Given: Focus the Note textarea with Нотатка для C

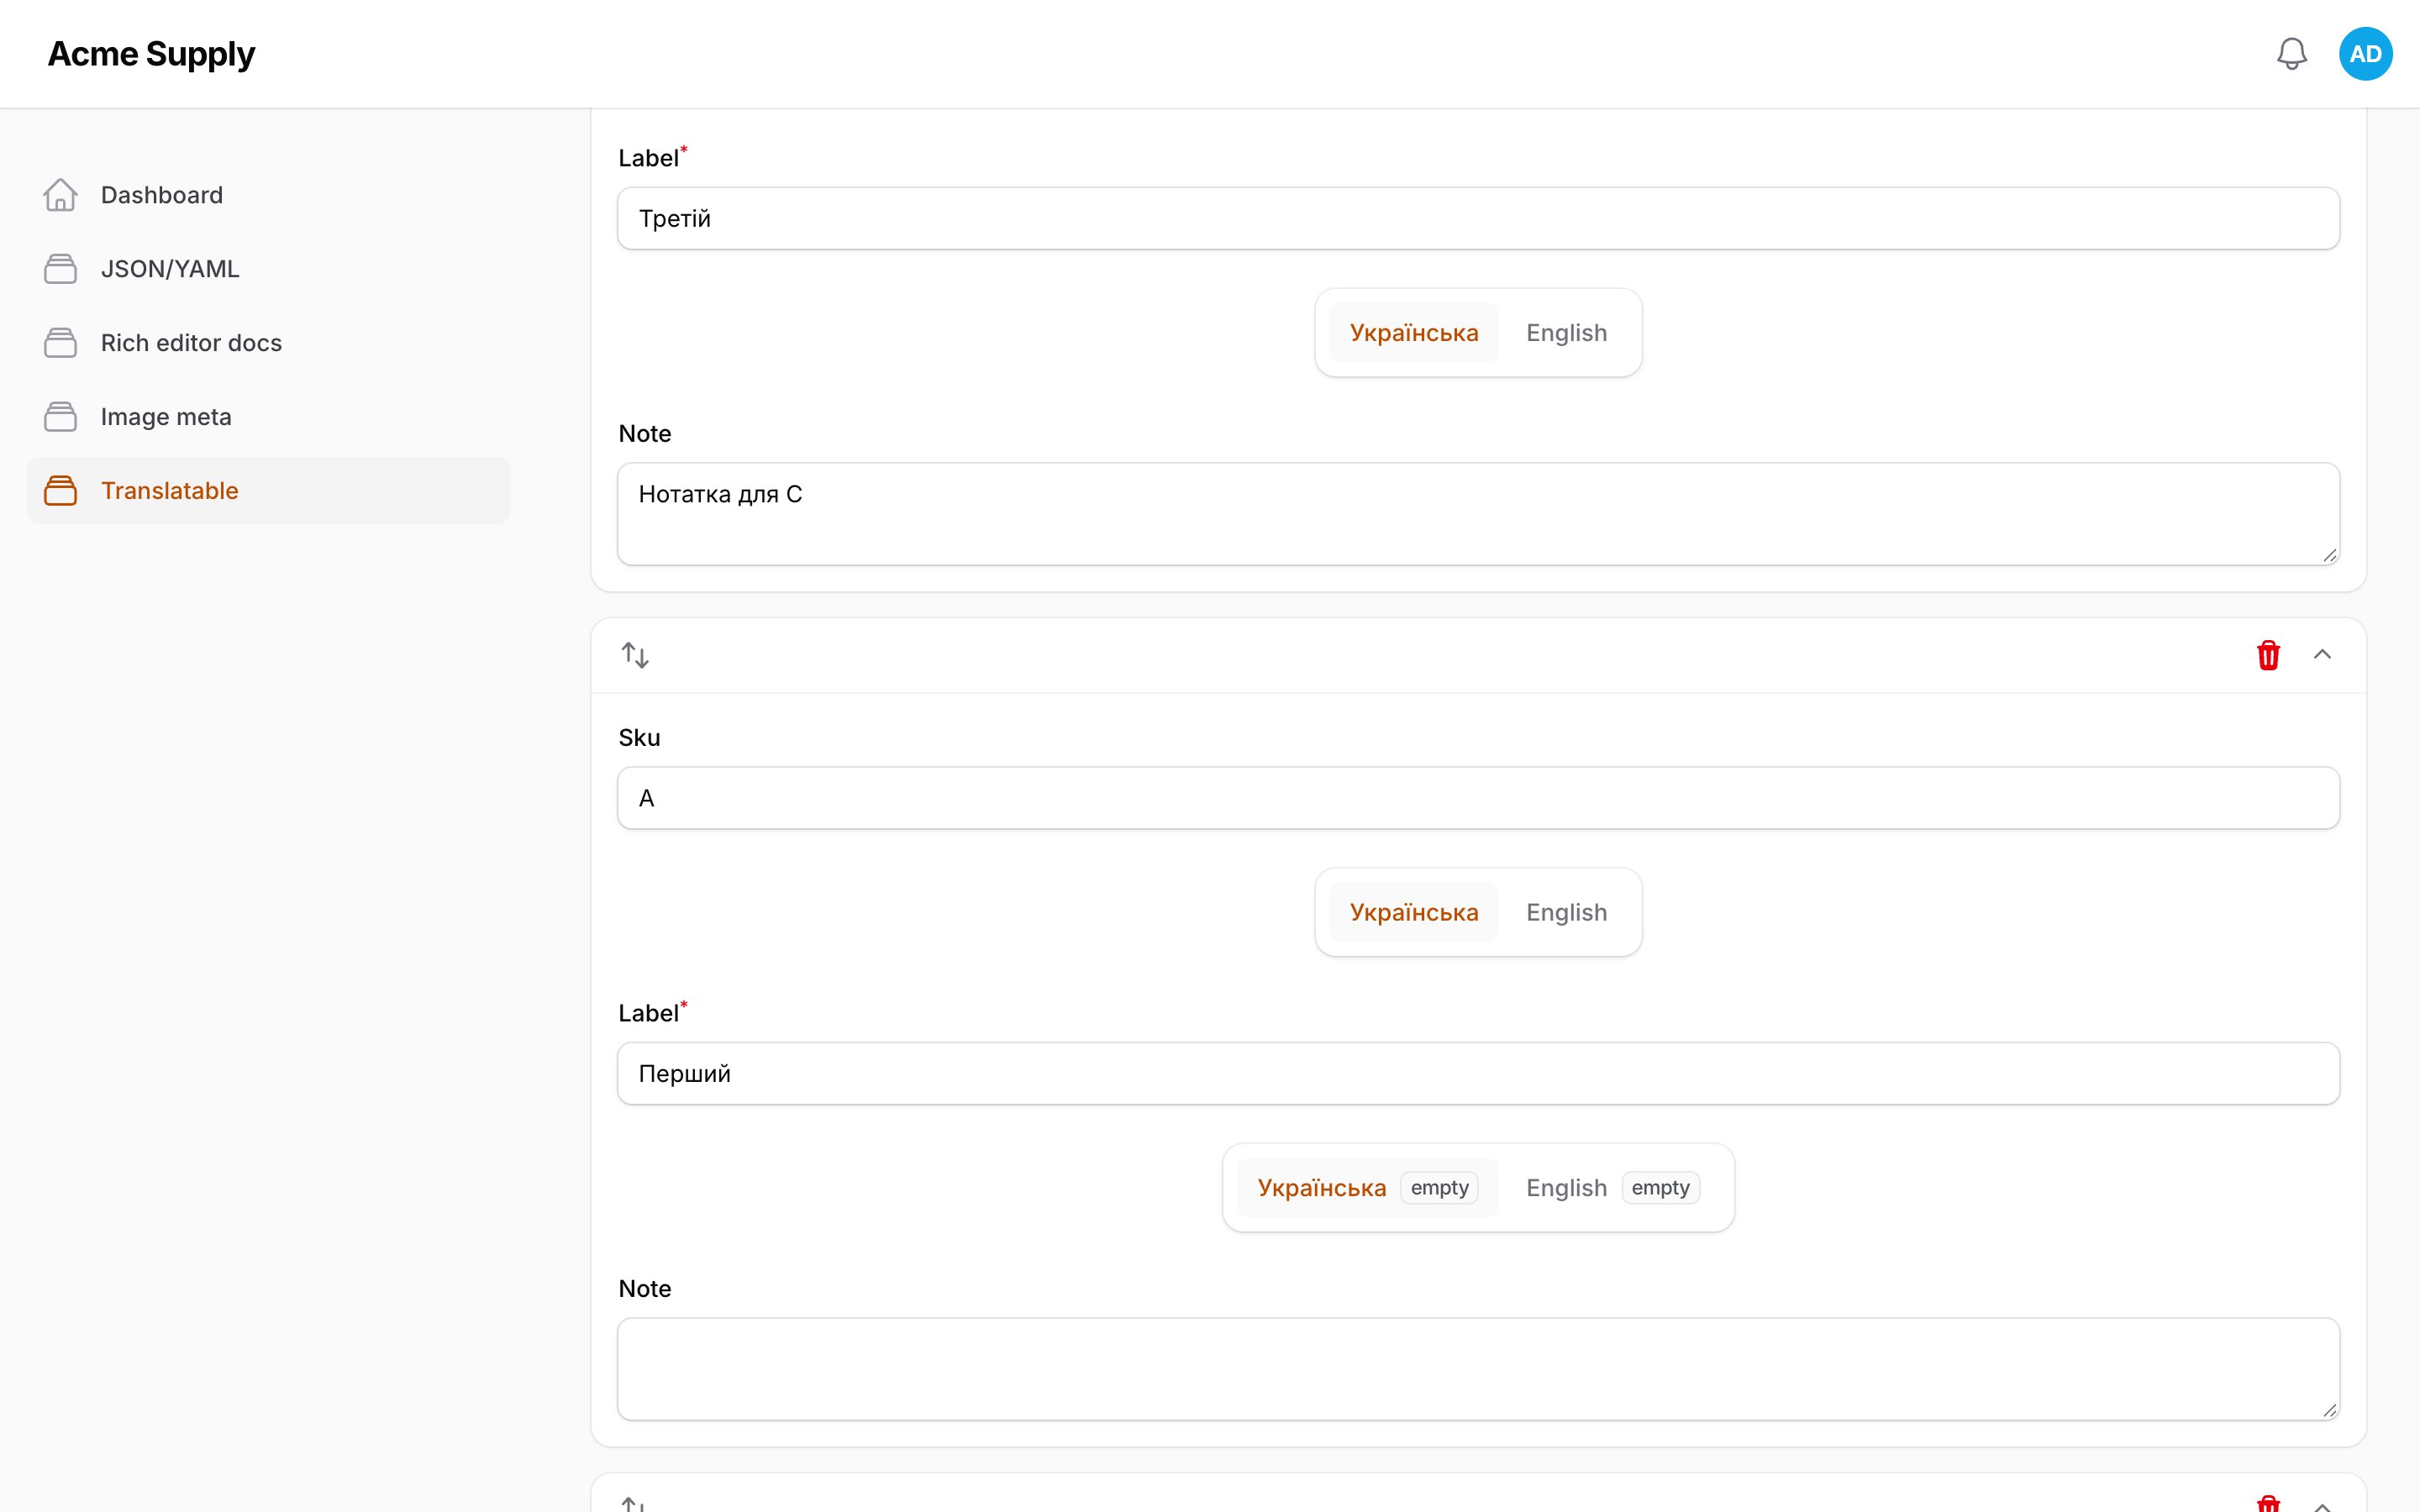Looking at the screenshot, I should [x=1478, y=514].
